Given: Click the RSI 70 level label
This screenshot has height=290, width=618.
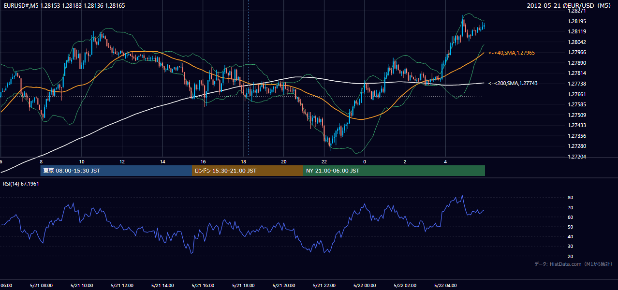Looking at the screenshot, I should pyautogui.click(x=571, y=207).
